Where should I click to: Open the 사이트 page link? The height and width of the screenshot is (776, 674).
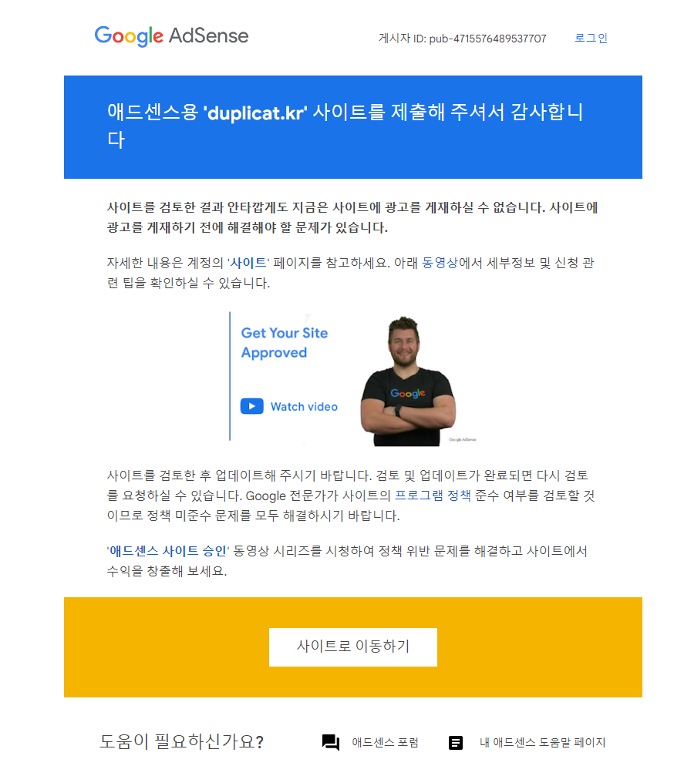(248, 263)
